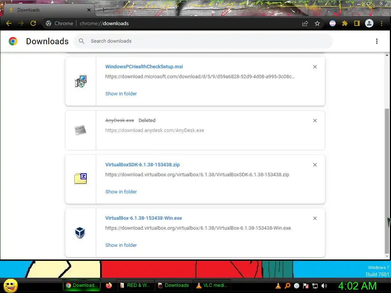Remove VirtualBoxSDK zip from list

pyautogui.click(x=315, y=165)
